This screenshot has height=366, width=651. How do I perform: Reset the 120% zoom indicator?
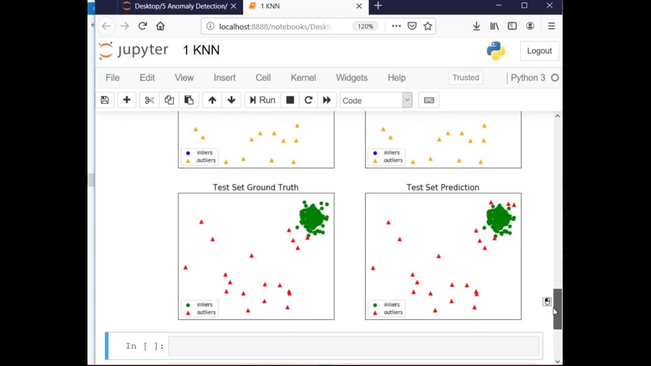click(365, 26)
